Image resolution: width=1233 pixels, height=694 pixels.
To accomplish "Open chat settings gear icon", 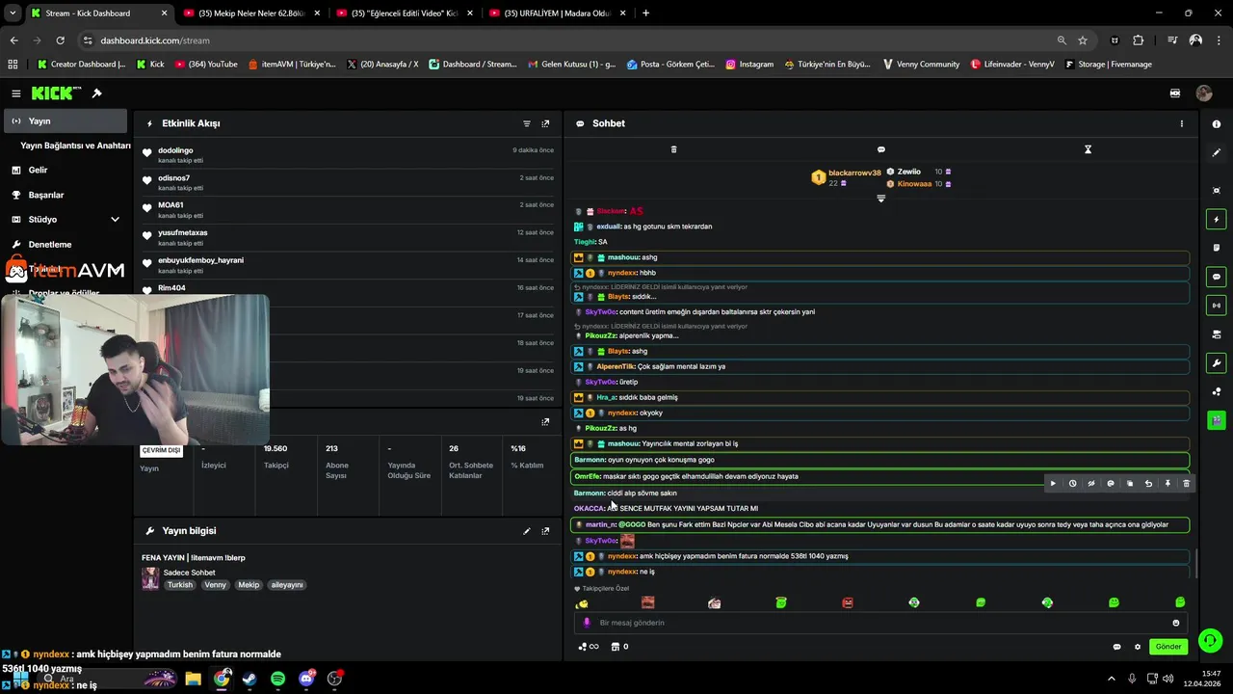I will 1138,647.
